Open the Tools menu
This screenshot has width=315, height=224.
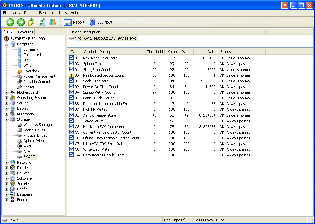tap(63, 13)
